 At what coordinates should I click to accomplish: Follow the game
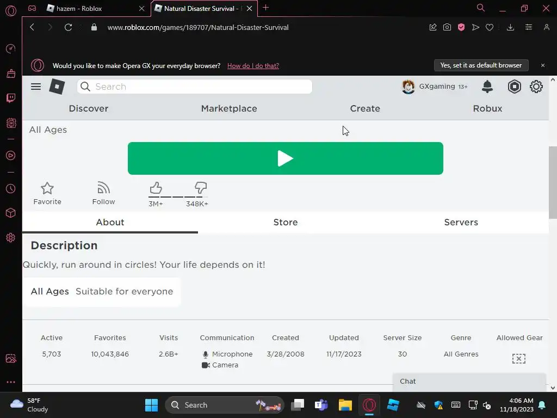pos(103,193)
